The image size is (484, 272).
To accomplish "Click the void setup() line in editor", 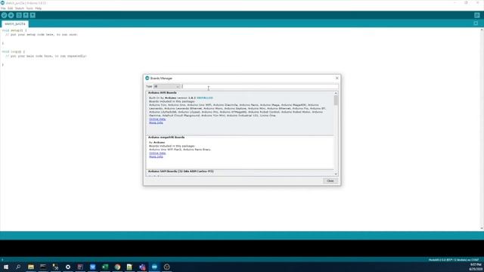I will click(14, 30).
